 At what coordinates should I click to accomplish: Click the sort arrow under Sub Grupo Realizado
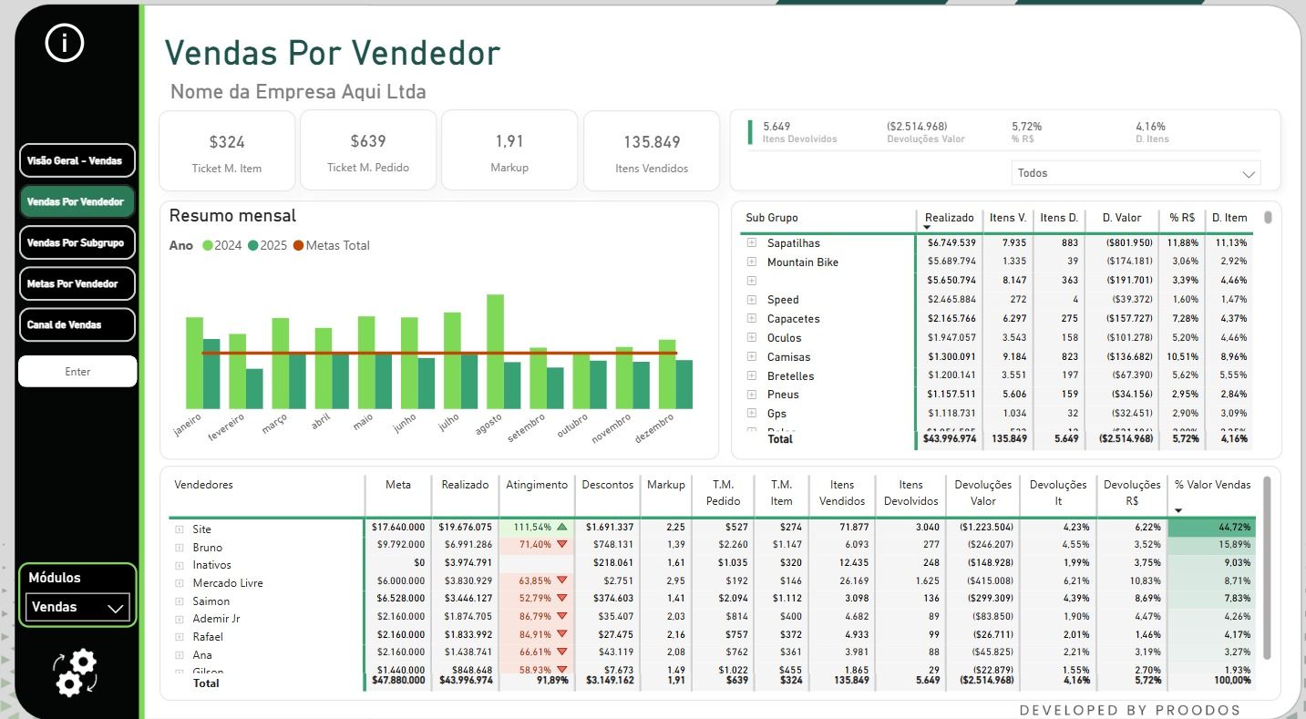click(927, 228)
